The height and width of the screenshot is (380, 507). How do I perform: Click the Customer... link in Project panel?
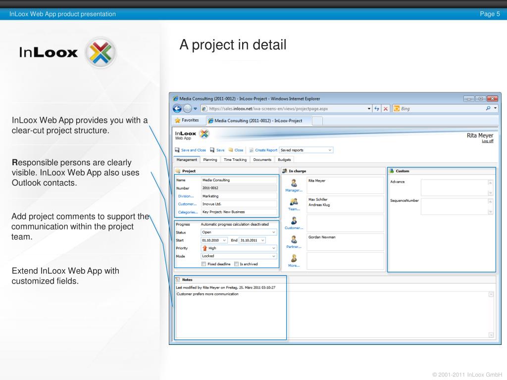pos(187,204)
